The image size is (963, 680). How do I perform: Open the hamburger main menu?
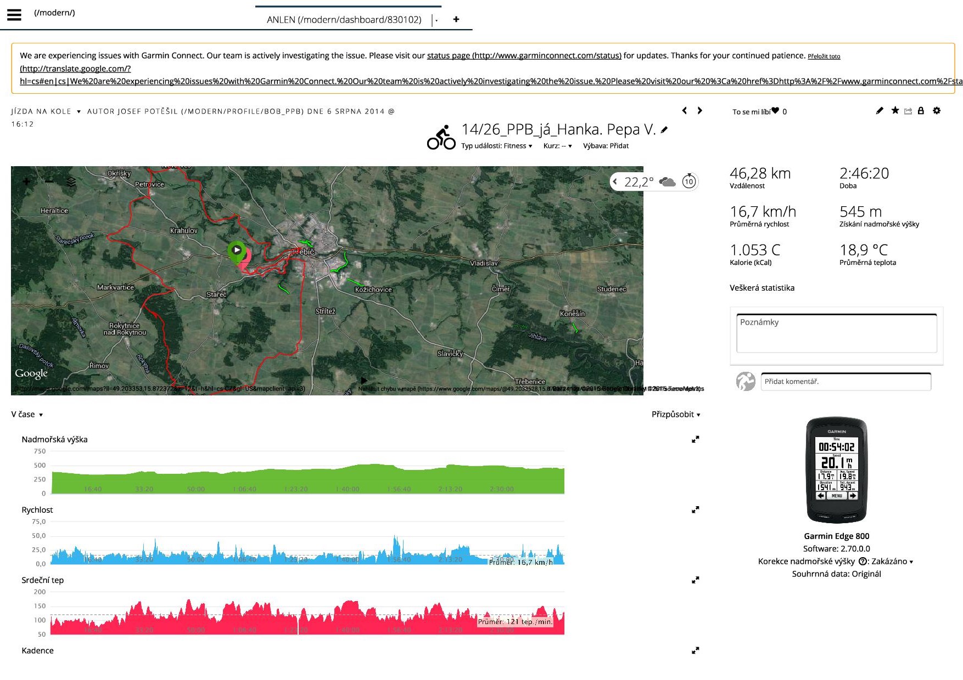14,15
